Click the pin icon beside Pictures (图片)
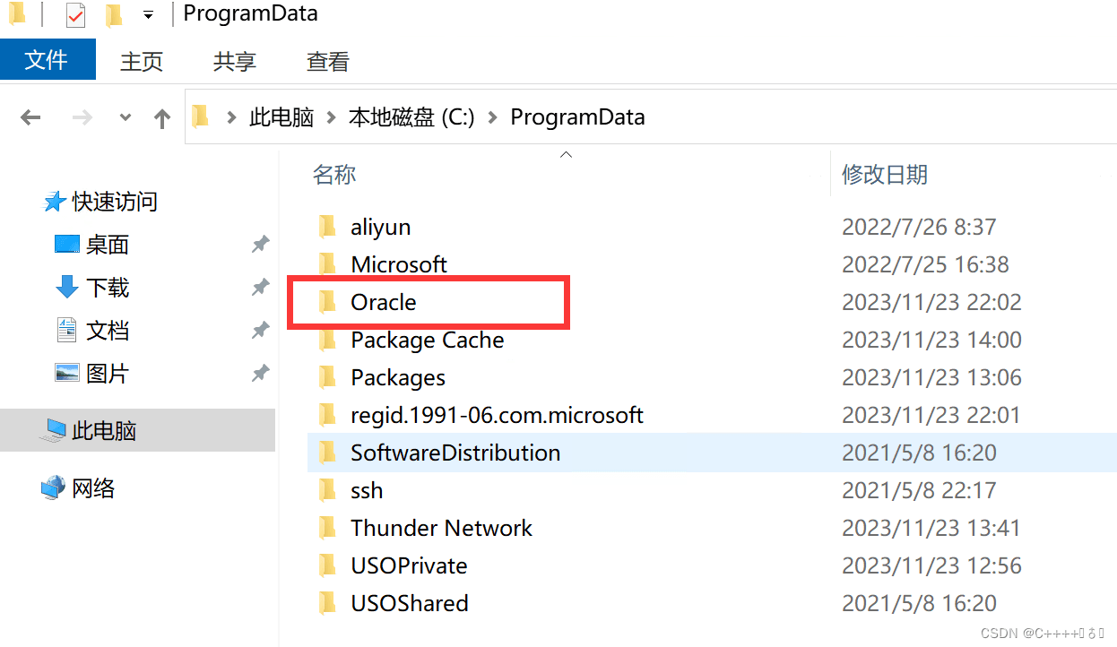This screenshot has width=1117, height=647. click(260, 373)
